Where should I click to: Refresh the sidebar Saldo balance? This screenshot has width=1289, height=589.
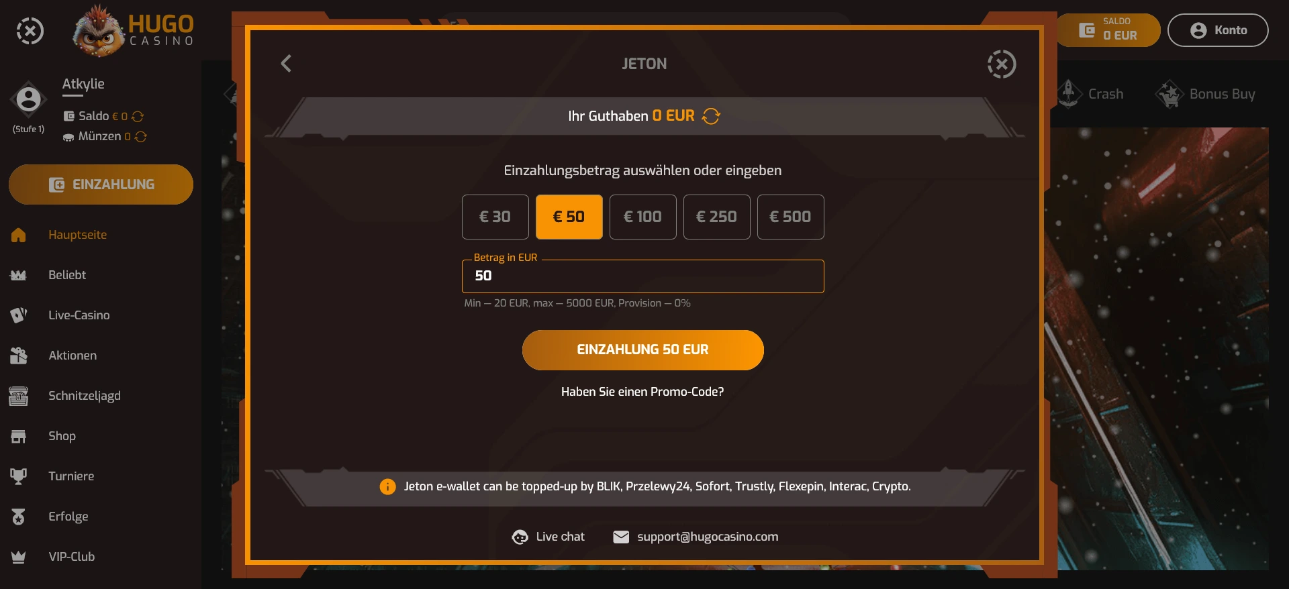pyautogui.click(x=138, y=117)
